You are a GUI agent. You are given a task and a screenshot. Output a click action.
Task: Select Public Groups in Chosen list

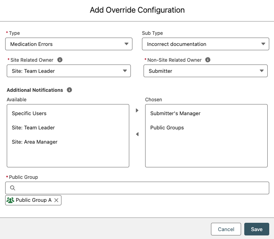pos(167,128)
